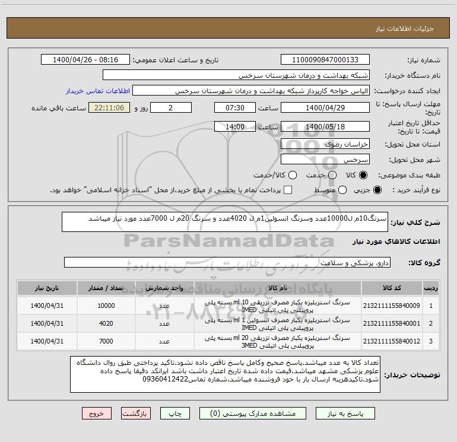Click the تاریخ نیاز column header
This screenshot has width=457, height=442.
tap(47, 288)
